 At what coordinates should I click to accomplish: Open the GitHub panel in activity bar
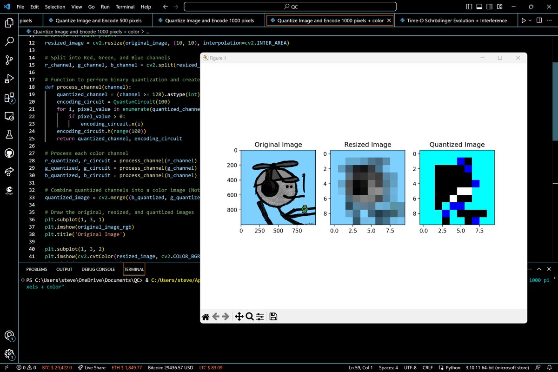pyautogui.click(x=9, y=153)
